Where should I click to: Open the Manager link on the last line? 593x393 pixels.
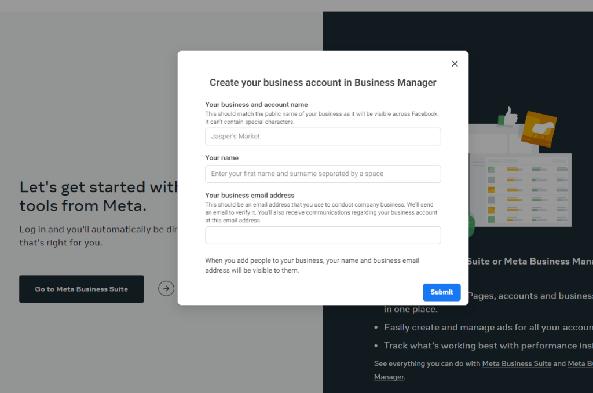click(389, 377)
